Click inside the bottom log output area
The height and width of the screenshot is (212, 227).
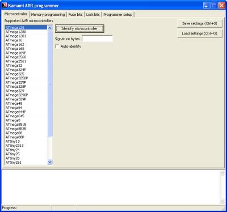(111, 187)
